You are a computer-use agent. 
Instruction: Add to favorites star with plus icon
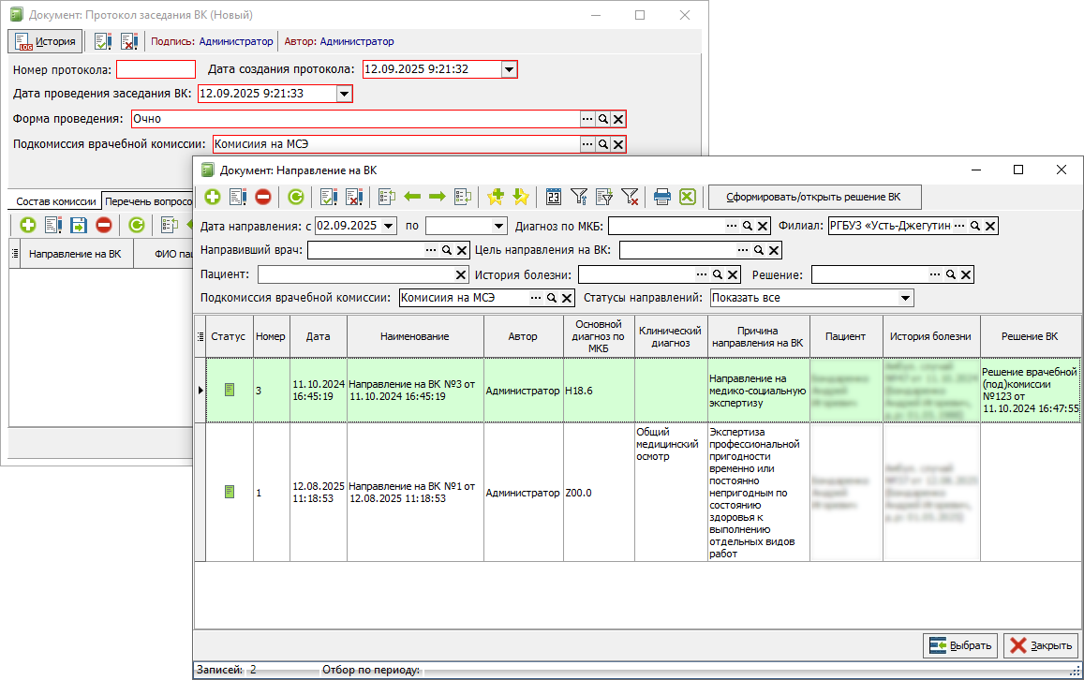point(496,197)
